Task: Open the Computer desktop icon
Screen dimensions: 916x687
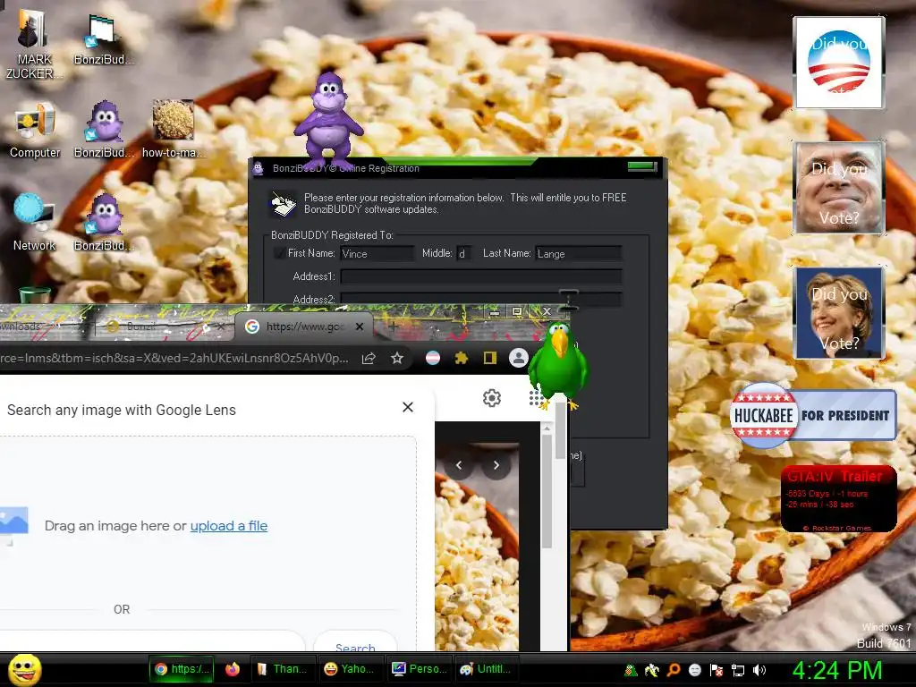Action: 35,131
